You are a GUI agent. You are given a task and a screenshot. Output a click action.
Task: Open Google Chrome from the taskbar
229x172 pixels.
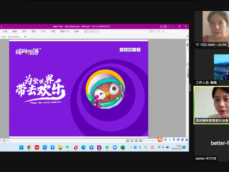pos(29,147)
